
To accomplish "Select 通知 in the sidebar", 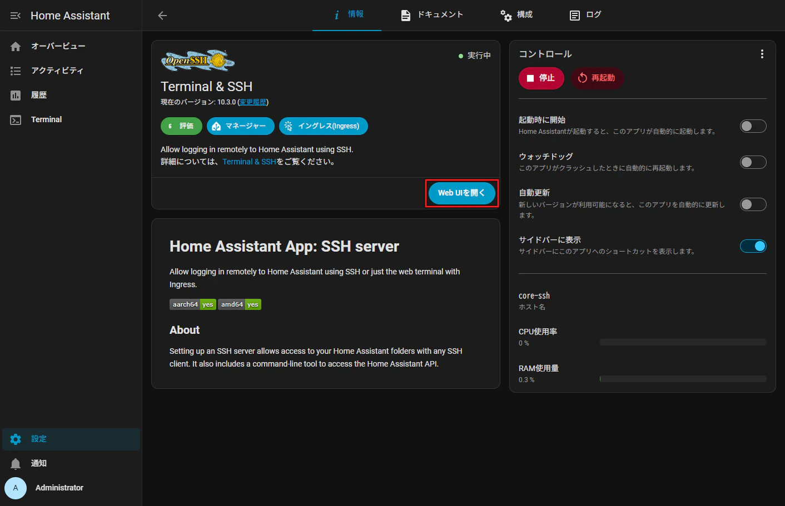I will pyautogui.click(x=71, y=463).
